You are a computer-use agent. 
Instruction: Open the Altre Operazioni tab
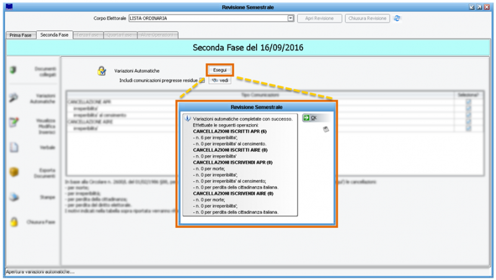point(157,35)
